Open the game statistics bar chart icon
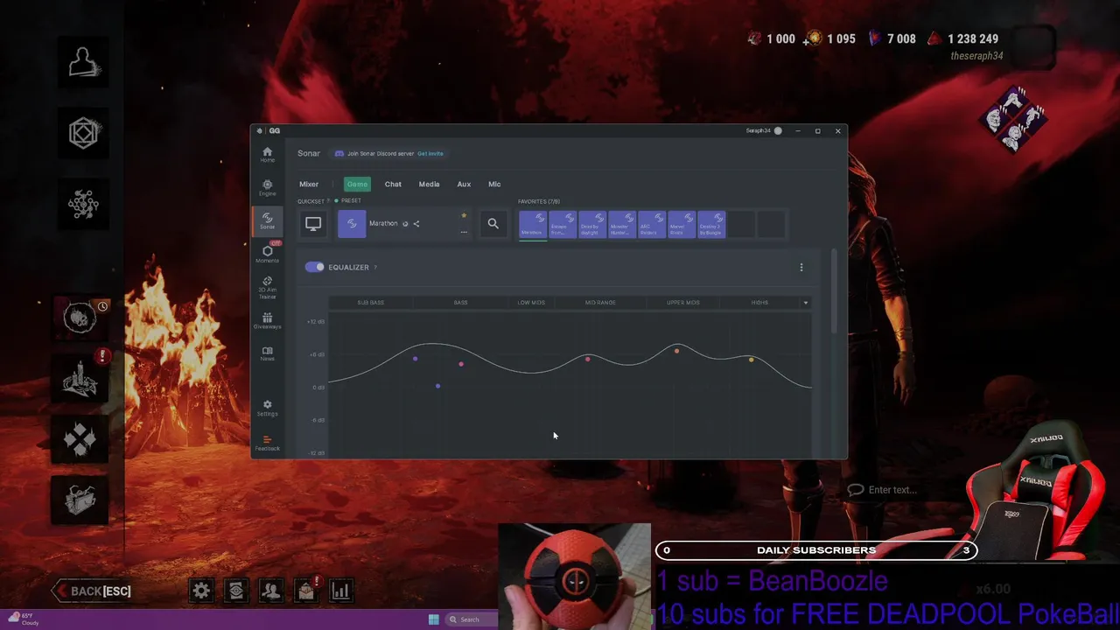The width and height of the screenshot is (1120, 630). pos(341,591)
